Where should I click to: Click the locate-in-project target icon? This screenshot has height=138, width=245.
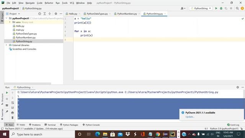coord(40,14)
